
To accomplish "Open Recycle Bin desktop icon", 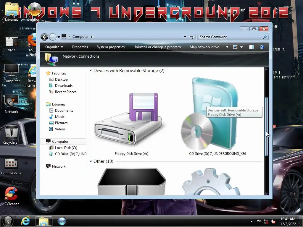I will [x=12, y=135].
